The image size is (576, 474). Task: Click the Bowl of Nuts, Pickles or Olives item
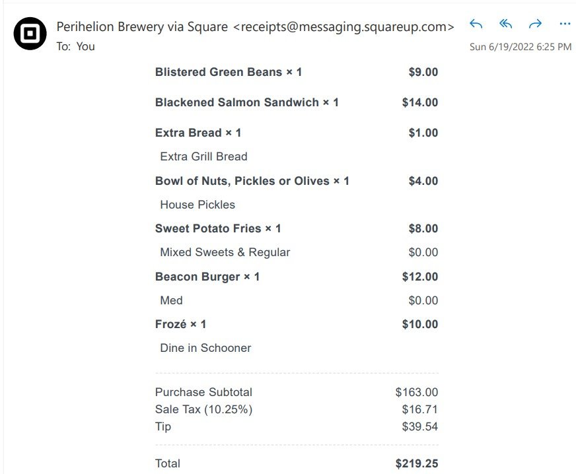pyautogui.click(x=252, y=181)
